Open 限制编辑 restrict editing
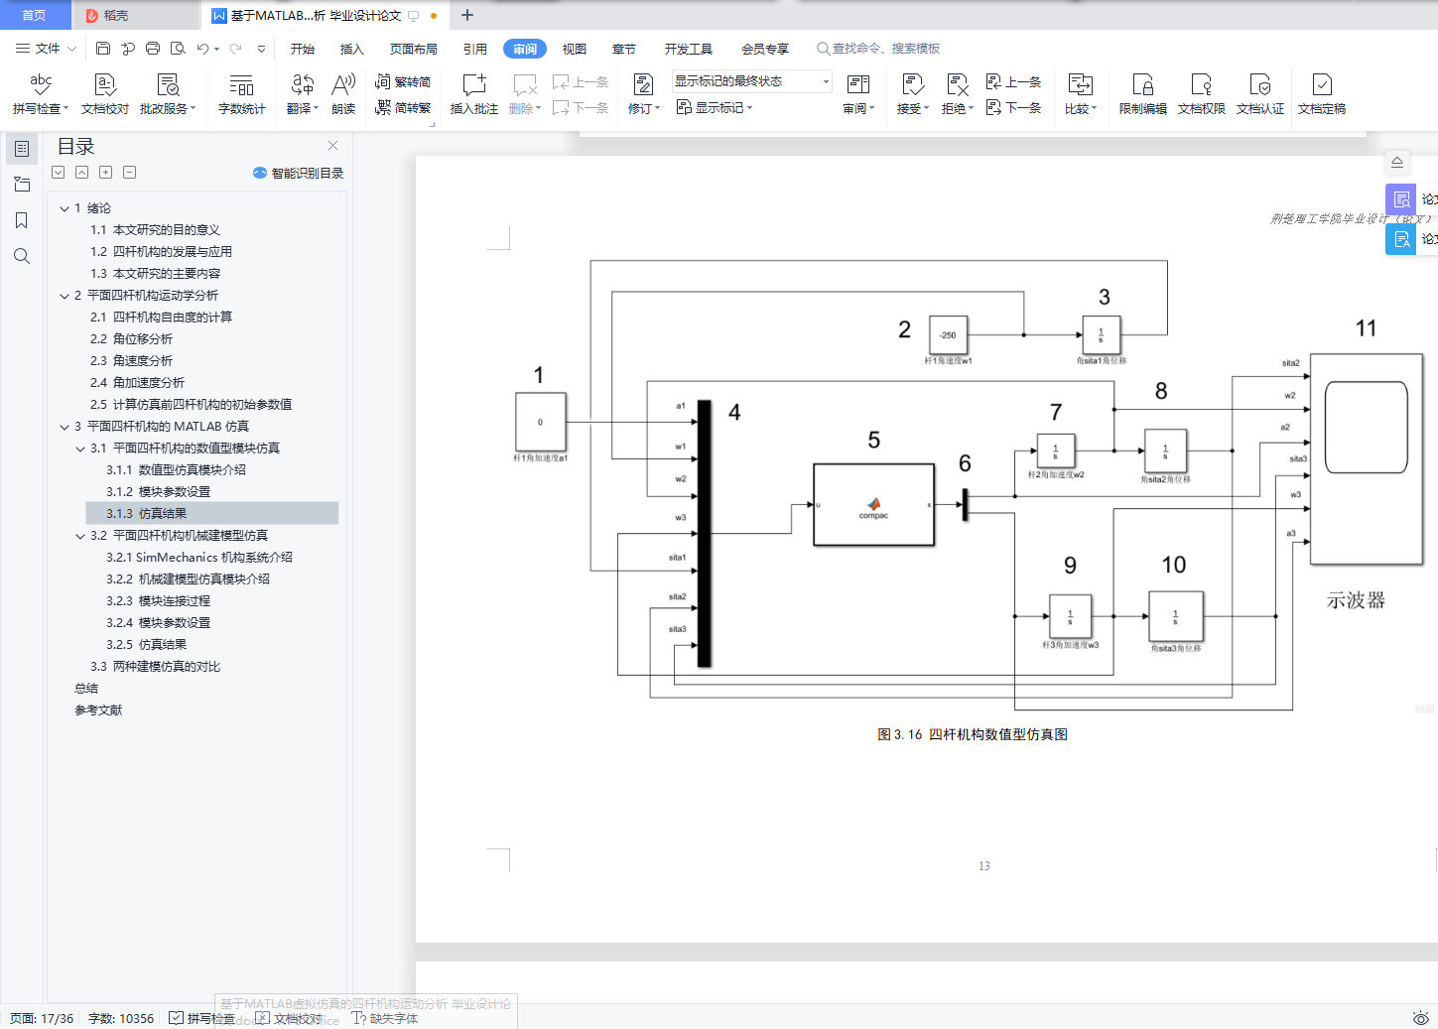The width and height of the screenshot is (1438, 1029). click(x=1143, y=94)
